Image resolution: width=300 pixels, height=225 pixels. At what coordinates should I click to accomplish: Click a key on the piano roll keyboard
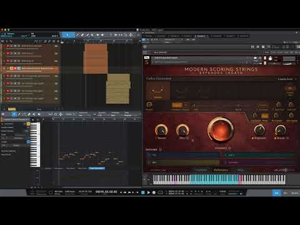click(35, 144)
